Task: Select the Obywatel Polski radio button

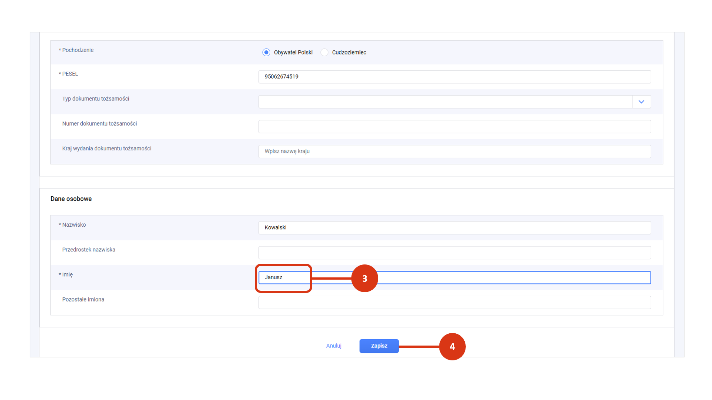Action: click(266, 52)
